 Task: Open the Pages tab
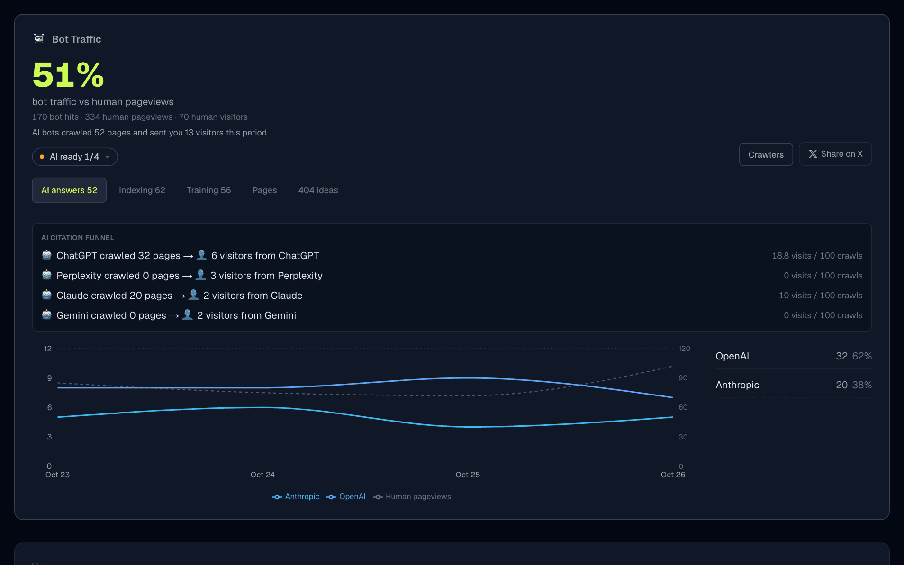[x=264, y=190]
